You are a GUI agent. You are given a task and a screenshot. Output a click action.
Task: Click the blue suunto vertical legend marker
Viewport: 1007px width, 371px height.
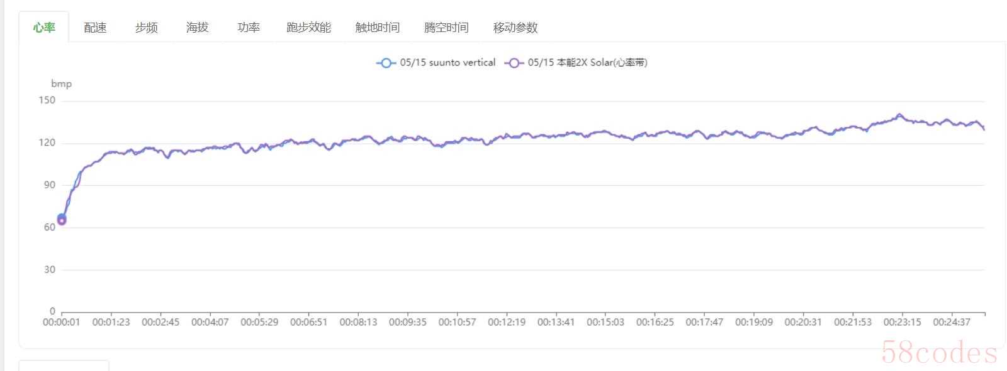click(386, 63)
